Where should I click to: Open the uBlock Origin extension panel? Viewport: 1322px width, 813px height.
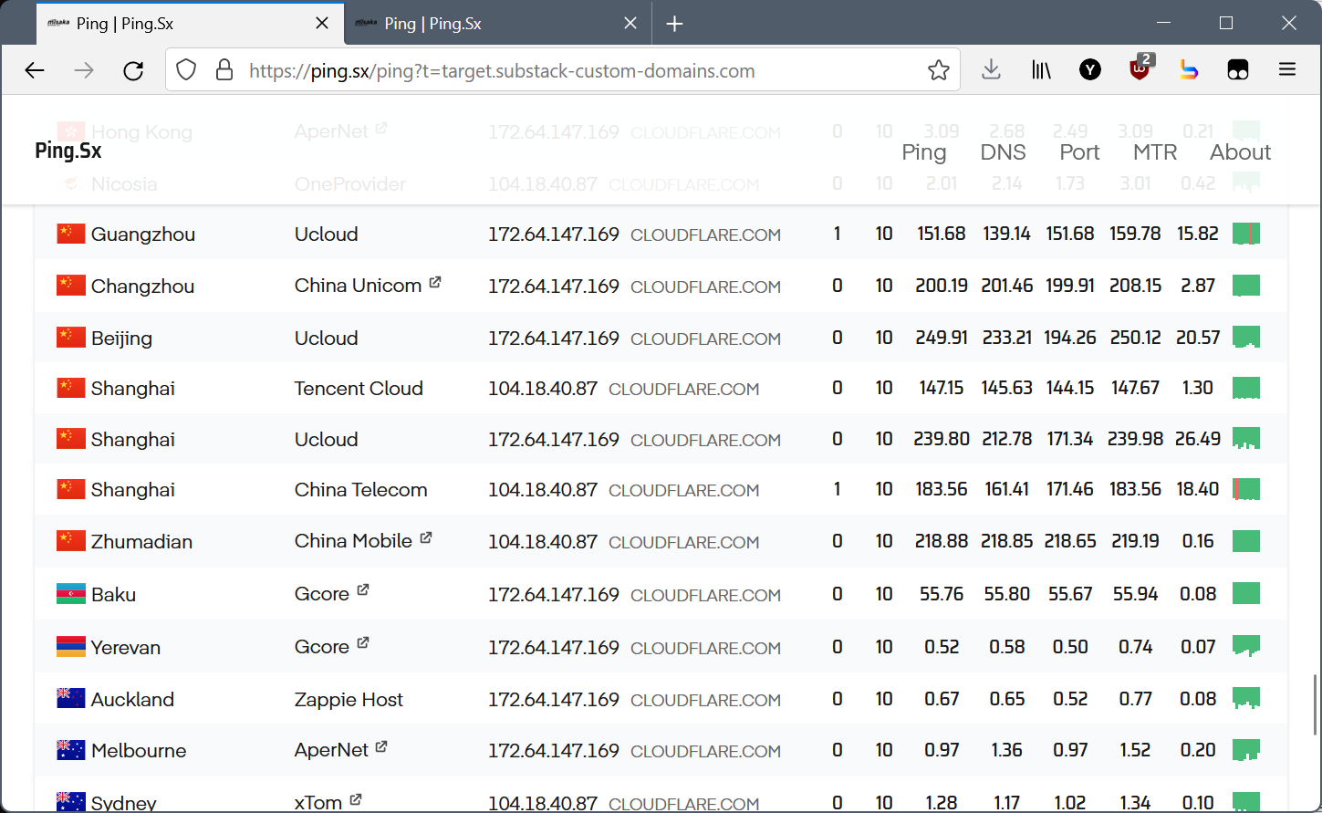[x=1139, y=69]
